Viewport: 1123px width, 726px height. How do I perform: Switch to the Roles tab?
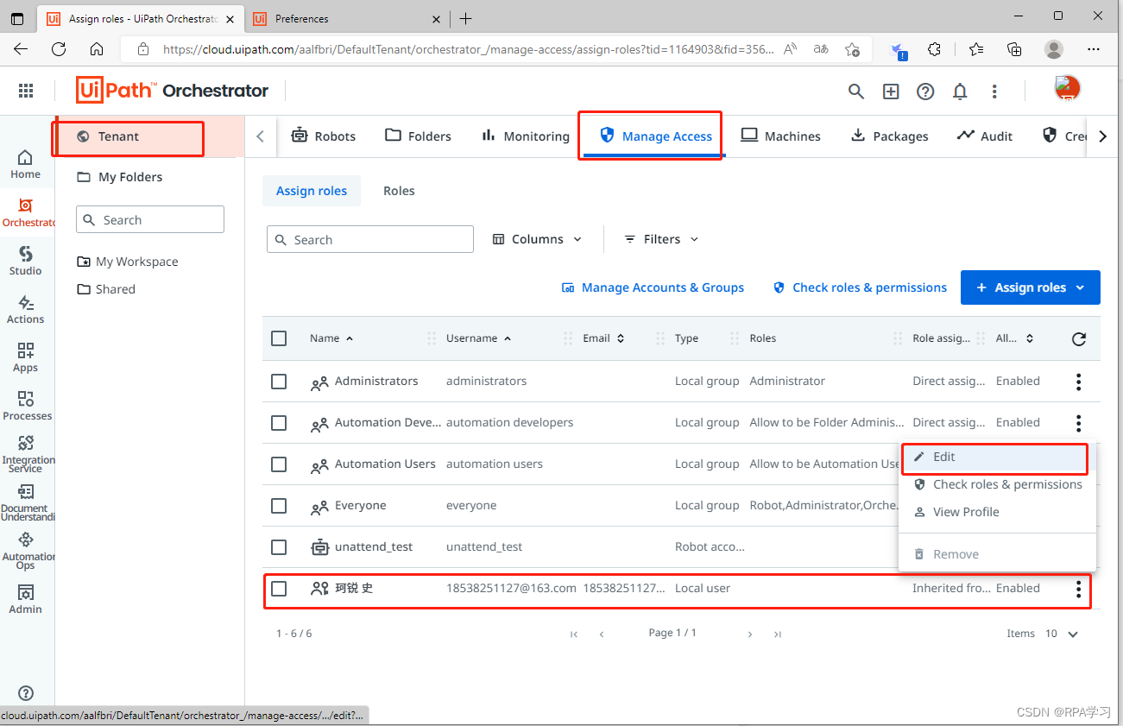click(398, 191)
